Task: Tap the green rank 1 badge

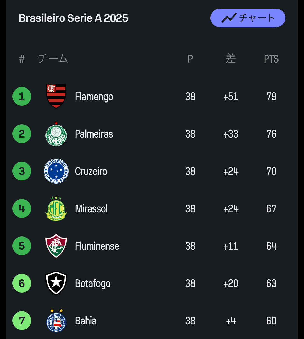Action: coord(22,96)
